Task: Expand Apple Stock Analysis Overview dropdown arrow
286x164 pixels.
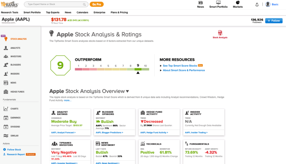Action: tap(127, 91)
